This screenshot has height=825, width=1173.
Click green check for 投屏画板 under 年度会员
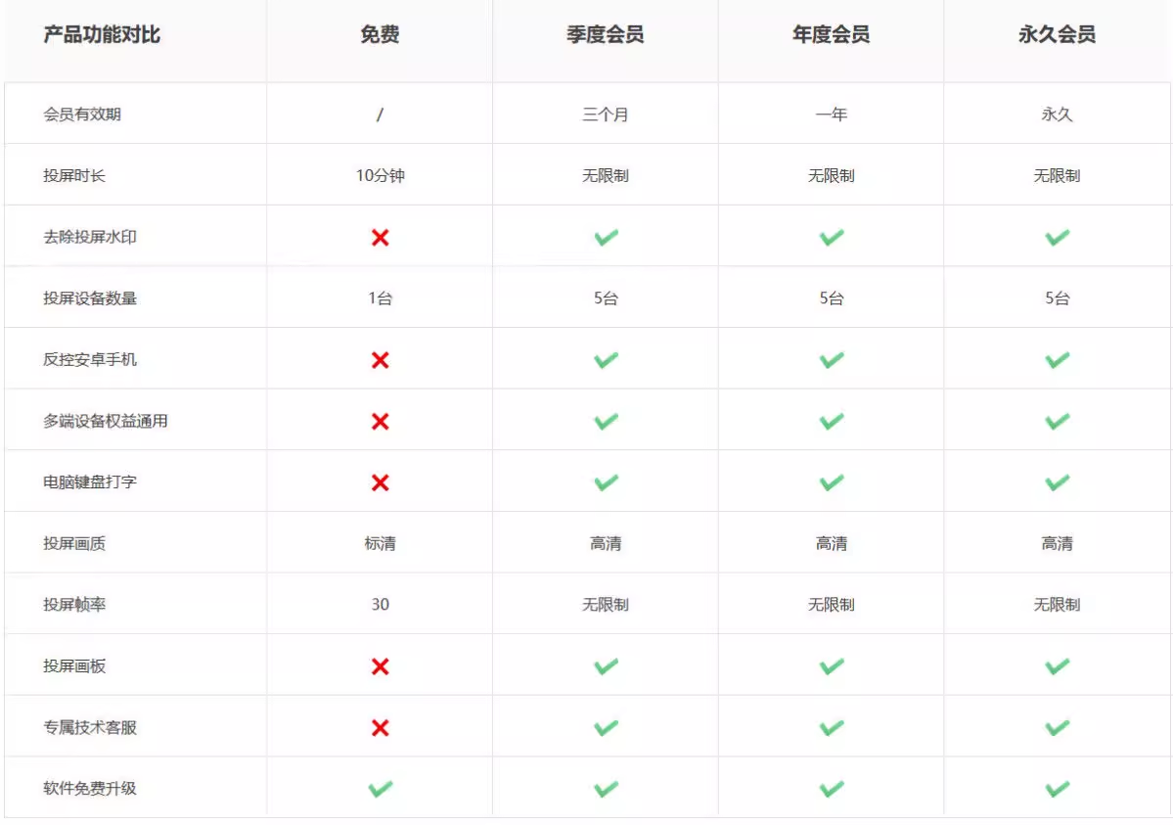click(x=832, y=666)
